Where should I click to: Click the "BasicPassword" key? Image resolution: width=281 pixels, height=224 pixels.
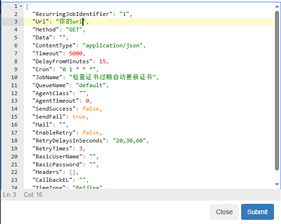(x=57, y=164)
